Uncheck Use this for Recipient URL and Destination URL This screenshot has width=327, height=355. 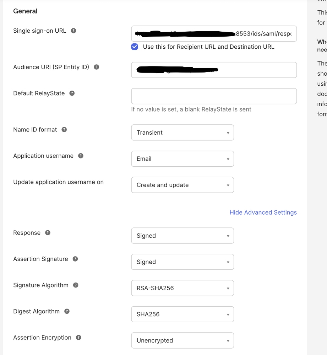pyautogui.click(x=134, y=47)
